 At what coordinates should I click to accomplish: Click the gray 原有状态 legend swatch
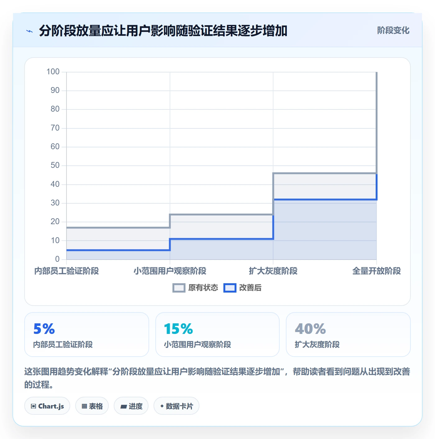click(179, 288)
